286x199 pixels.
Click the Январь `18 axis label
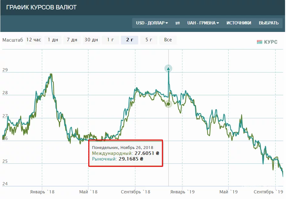[42, 192]
